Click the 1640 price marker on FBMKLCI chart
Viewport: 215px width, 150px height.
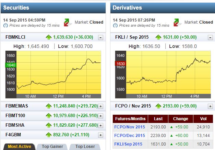10,65
